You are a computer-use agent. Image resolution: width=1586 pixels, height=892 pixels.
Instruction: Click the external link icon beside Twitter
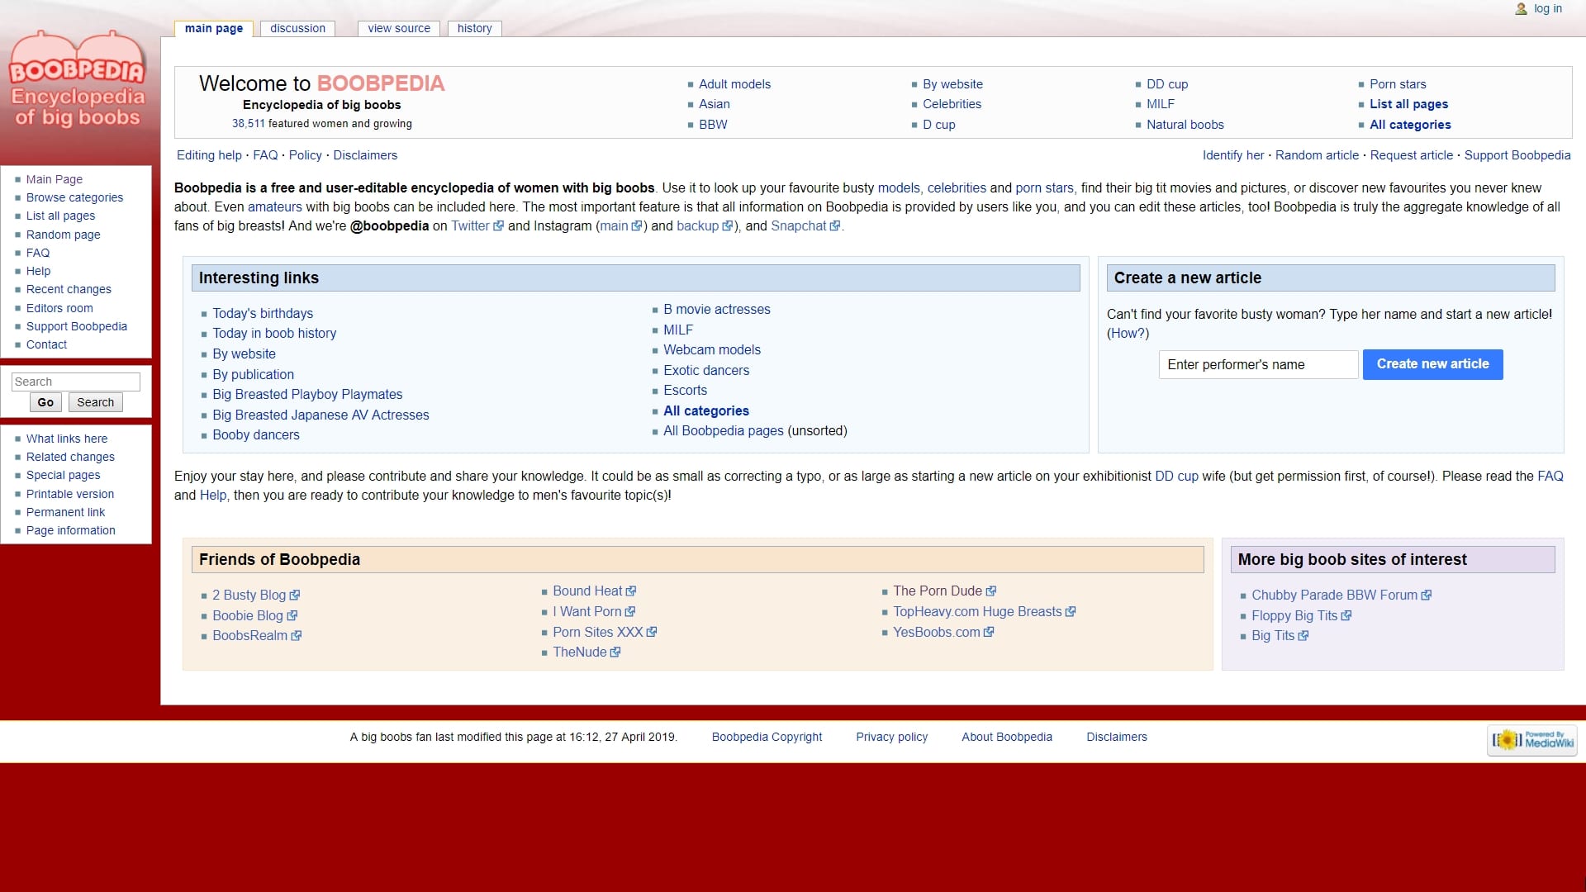pos(498,226)
